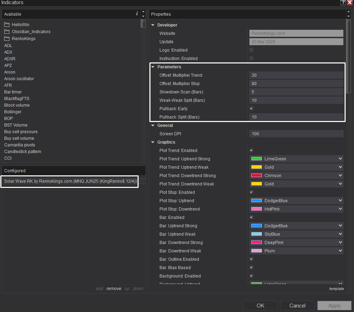Viewport: 354px width, 312px height.
Task: Click the LimeGreen swatch for Uptrend Strong
Action: point(257,159)
